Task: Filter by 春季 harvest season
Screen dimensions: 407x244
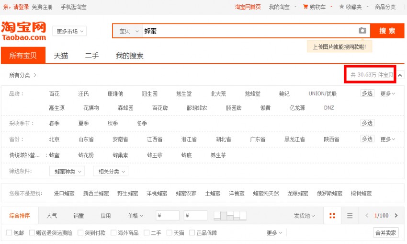Action: [x=54, y=123]
